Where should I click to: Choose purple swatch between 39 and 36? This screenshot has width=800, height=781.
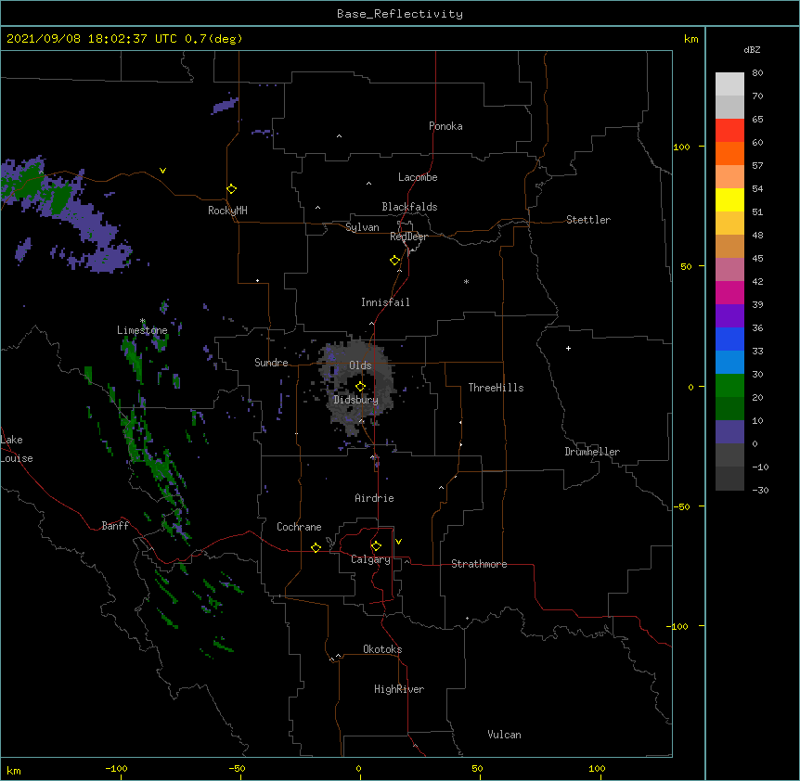click(729, 316)
